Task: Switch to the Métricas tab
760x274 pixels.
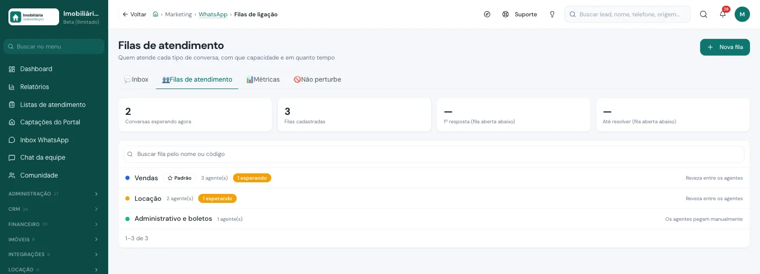Action: coord(263,80)
